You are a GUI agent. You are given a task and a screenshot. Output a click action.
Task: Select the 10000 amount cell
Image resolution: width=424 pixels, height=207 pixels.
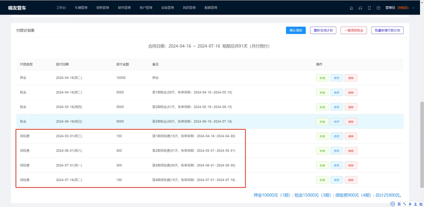pyautogui.click(x=121, y=78)
